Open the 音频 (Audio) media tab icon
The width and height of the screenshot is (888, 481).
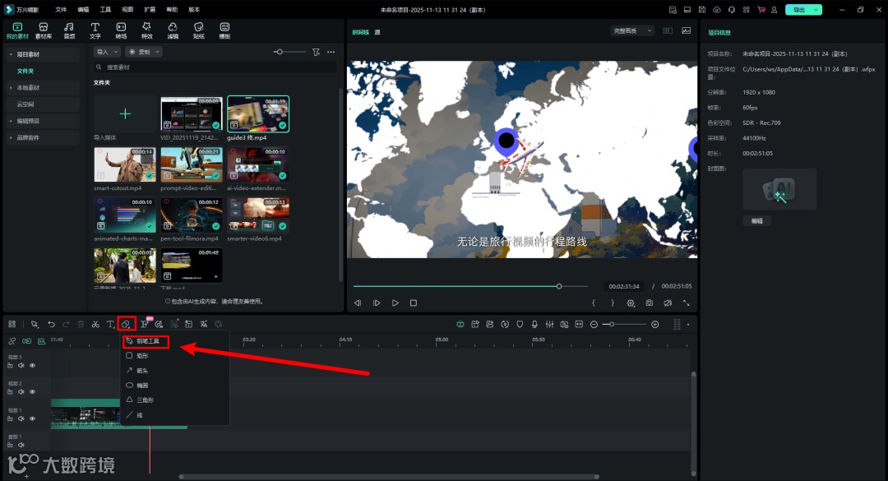(69, 30)
